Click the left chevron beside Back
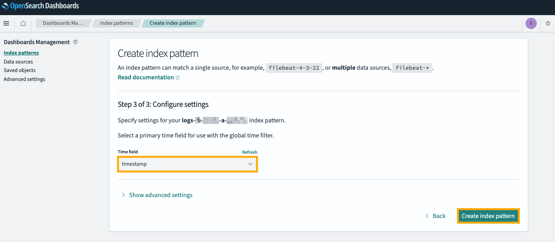Screen dimensions: 555x242 427,216
